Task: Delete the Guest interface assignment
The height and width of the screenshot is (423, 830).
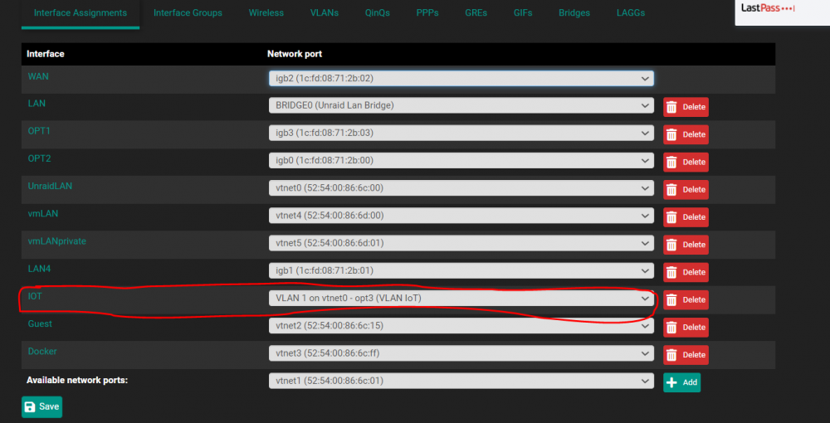Action: (686, 328)
